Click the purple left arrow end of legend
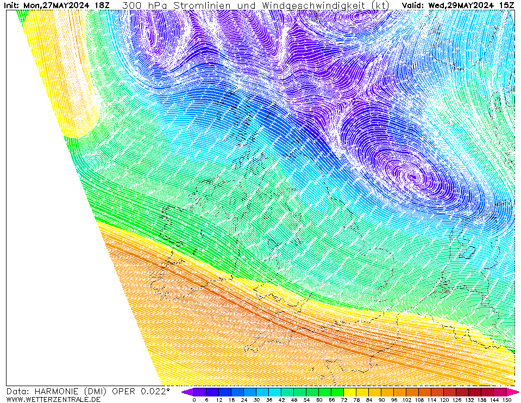This screenshot has height=403, width=521. 188,392
